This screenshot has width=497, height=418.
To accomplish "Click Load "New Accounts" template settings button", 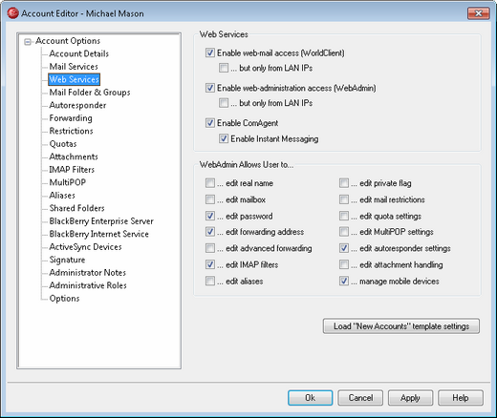I will [x=401, y=326].
